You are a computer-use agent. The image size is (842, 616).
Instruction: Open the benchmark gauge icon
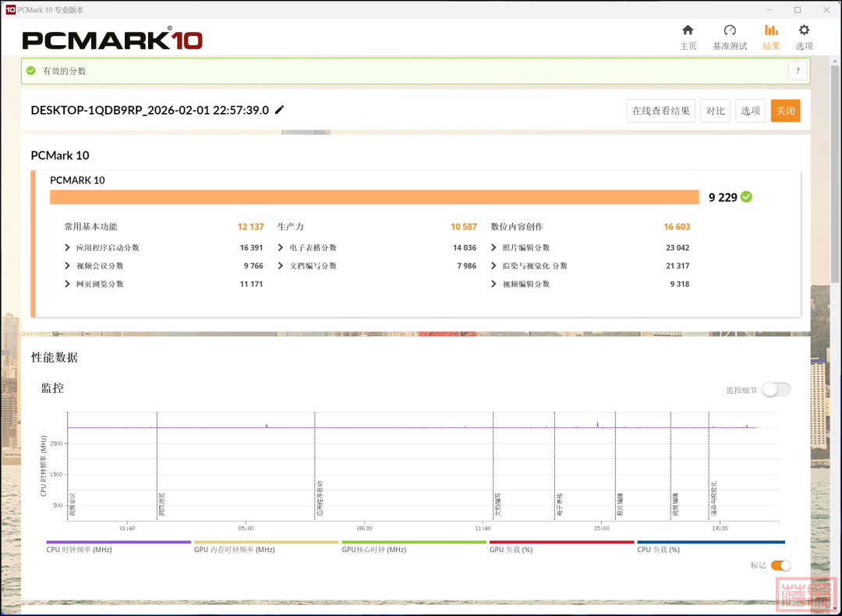click(x=729, y=30)
